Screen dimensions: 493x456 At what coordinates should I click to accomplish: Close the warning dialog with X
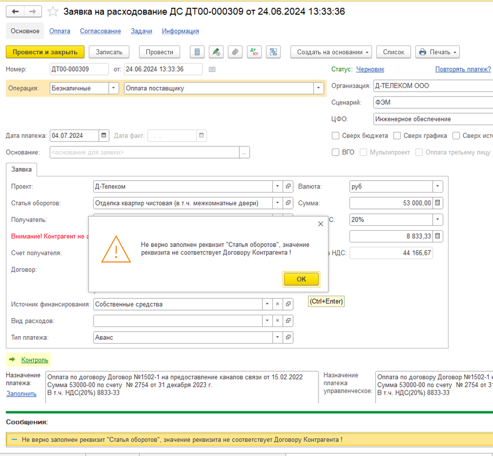(x=320, y=224)
